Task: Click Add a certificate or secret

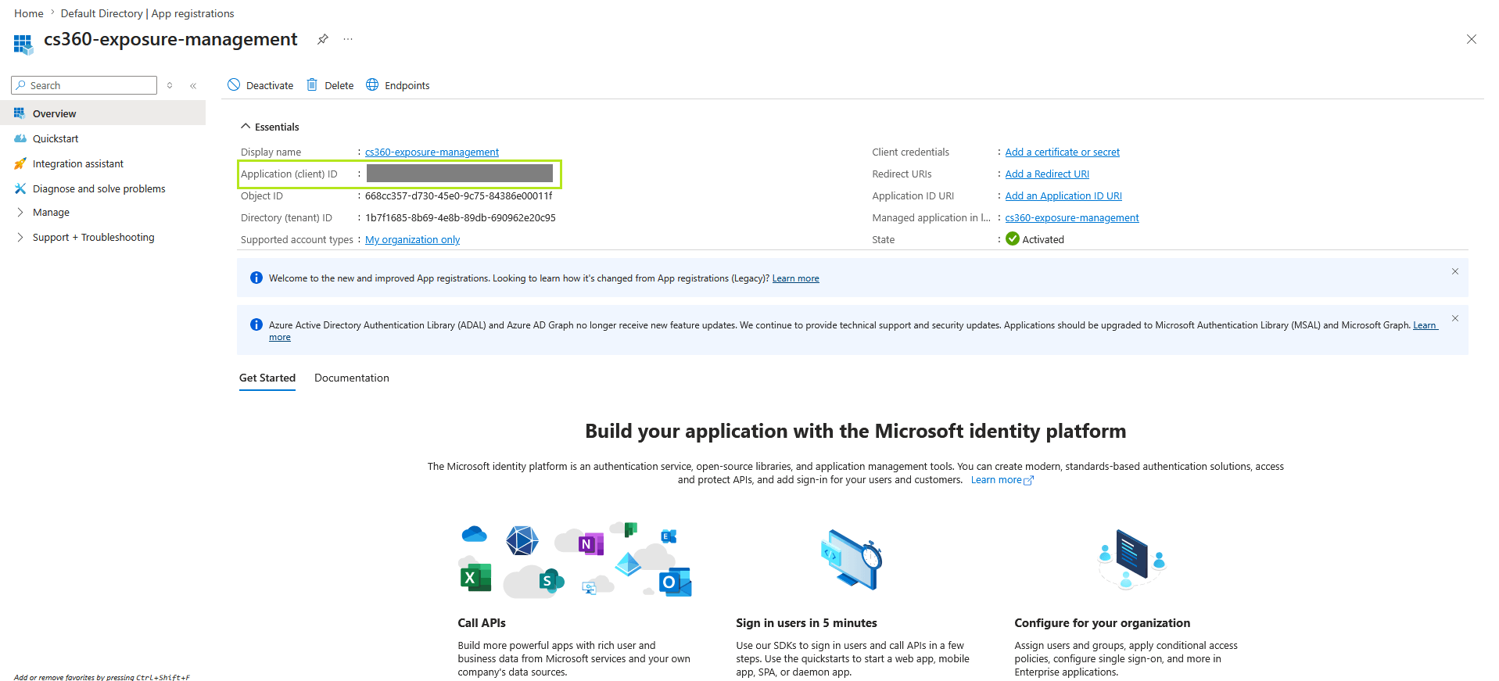Action: [x=1063, y=152]
